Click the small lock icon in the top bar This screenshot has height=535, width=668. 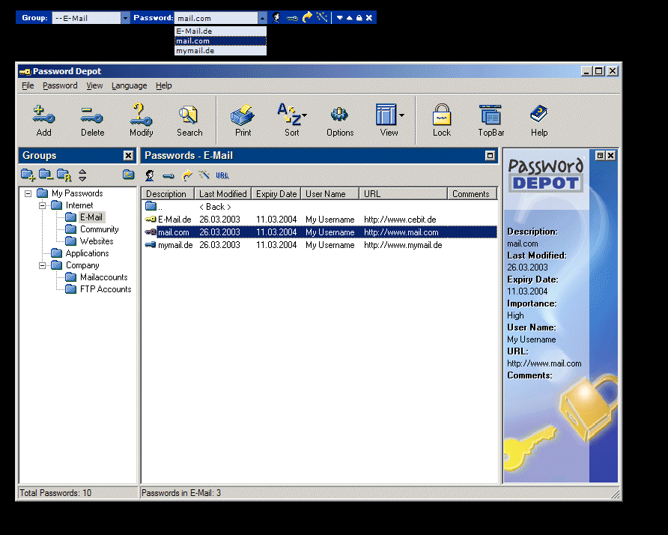tap(359, 18)
